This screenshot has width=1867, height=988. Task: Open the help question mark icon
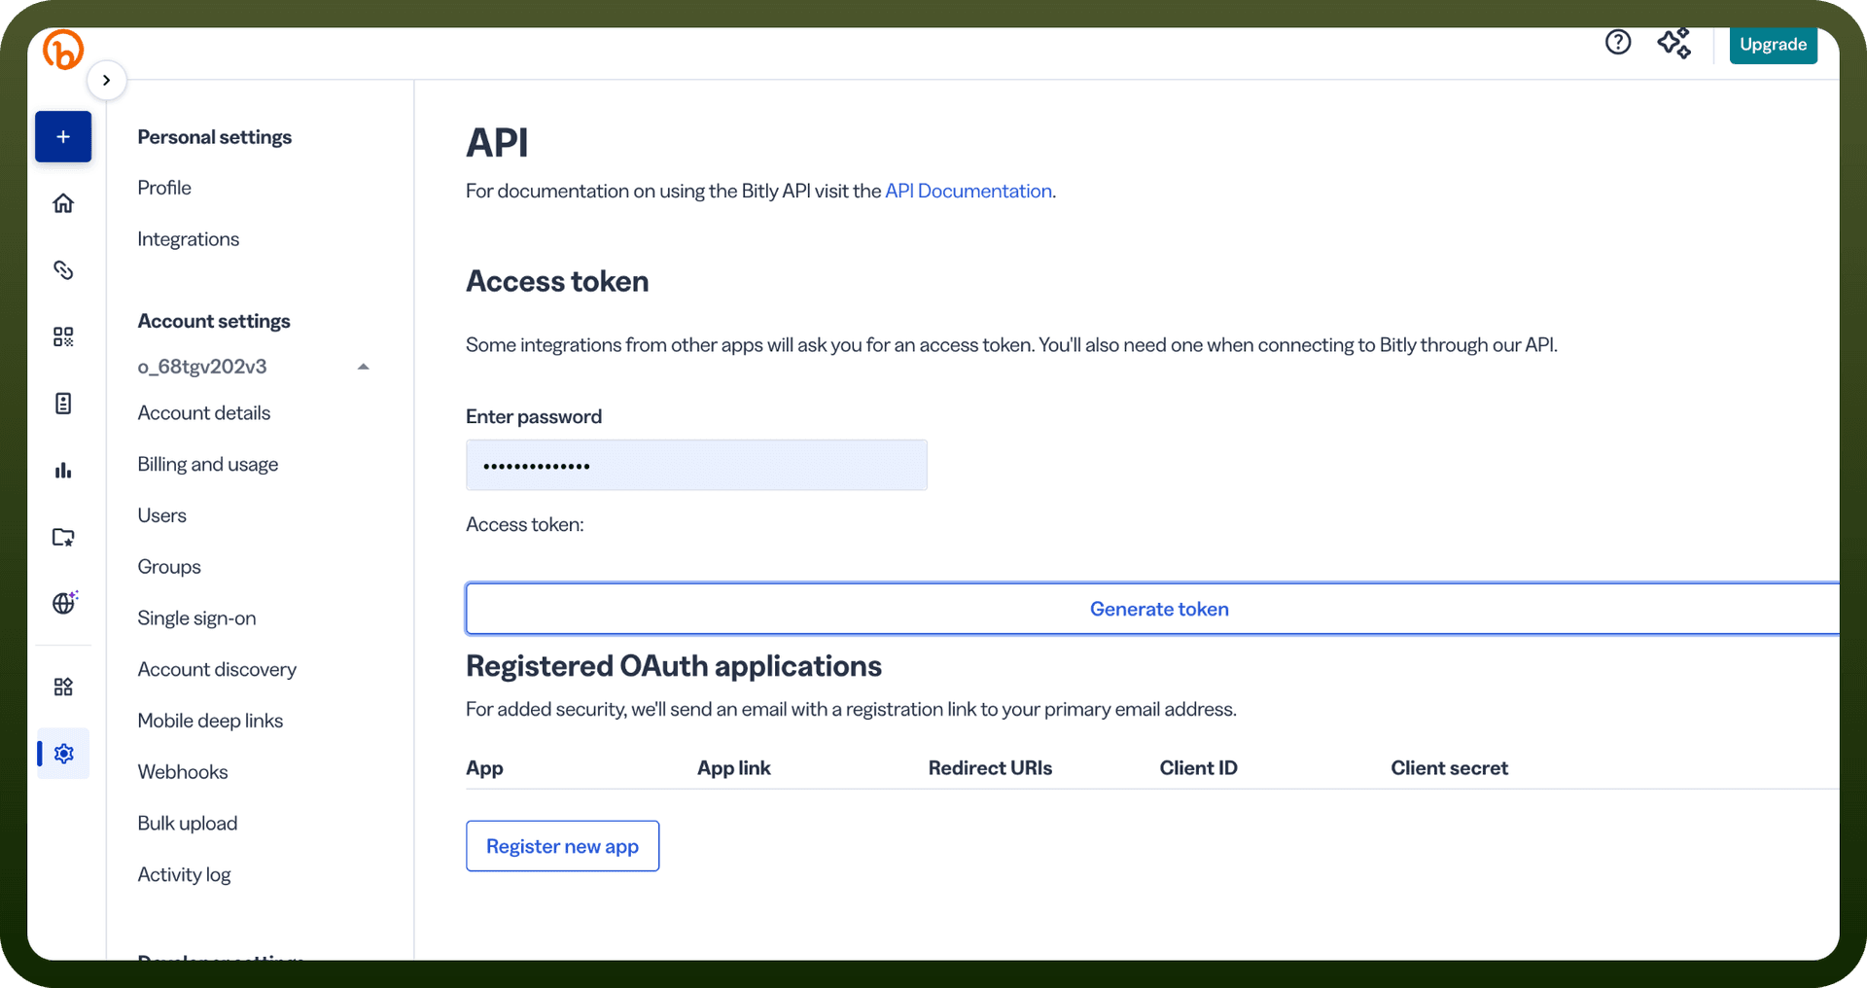point(1618,42)
